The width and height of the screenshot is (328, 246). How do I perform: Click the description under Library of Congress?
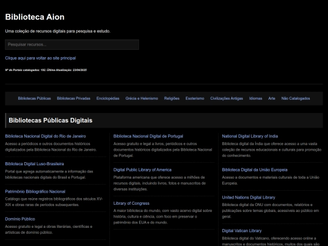pos(163,216)
